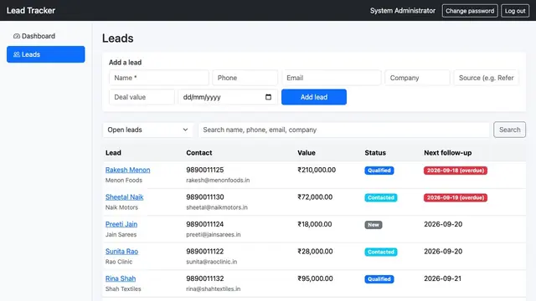
Task: Click the search name, phone, email box
Action: pos(343,130)
